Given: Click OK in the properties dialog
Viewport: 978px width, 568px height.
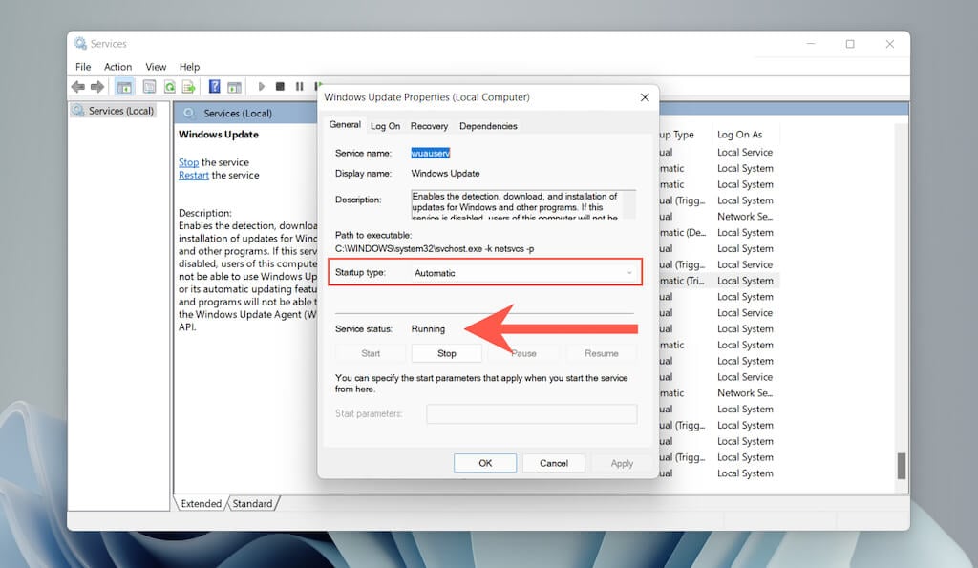Looking at the screenshot, I should [485, 463].
